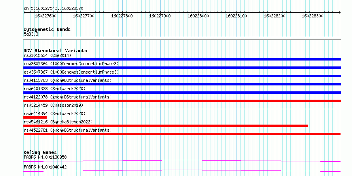Click the magenta line of FABP6|NM_001040442

(x=182, y=170)
